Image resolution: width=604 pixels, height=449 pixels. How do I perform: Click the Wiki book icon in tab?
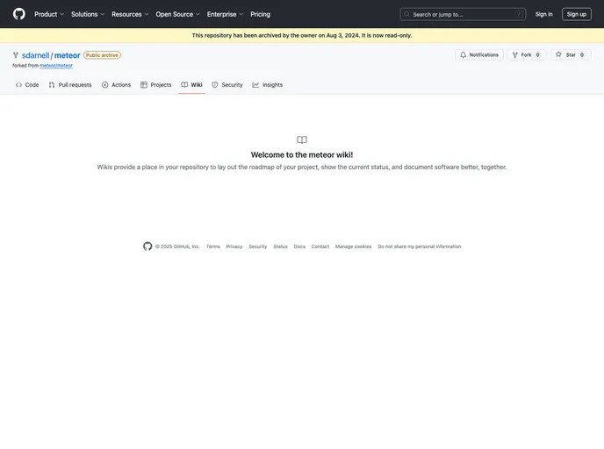pyautogui.click(x=184, y=85)
